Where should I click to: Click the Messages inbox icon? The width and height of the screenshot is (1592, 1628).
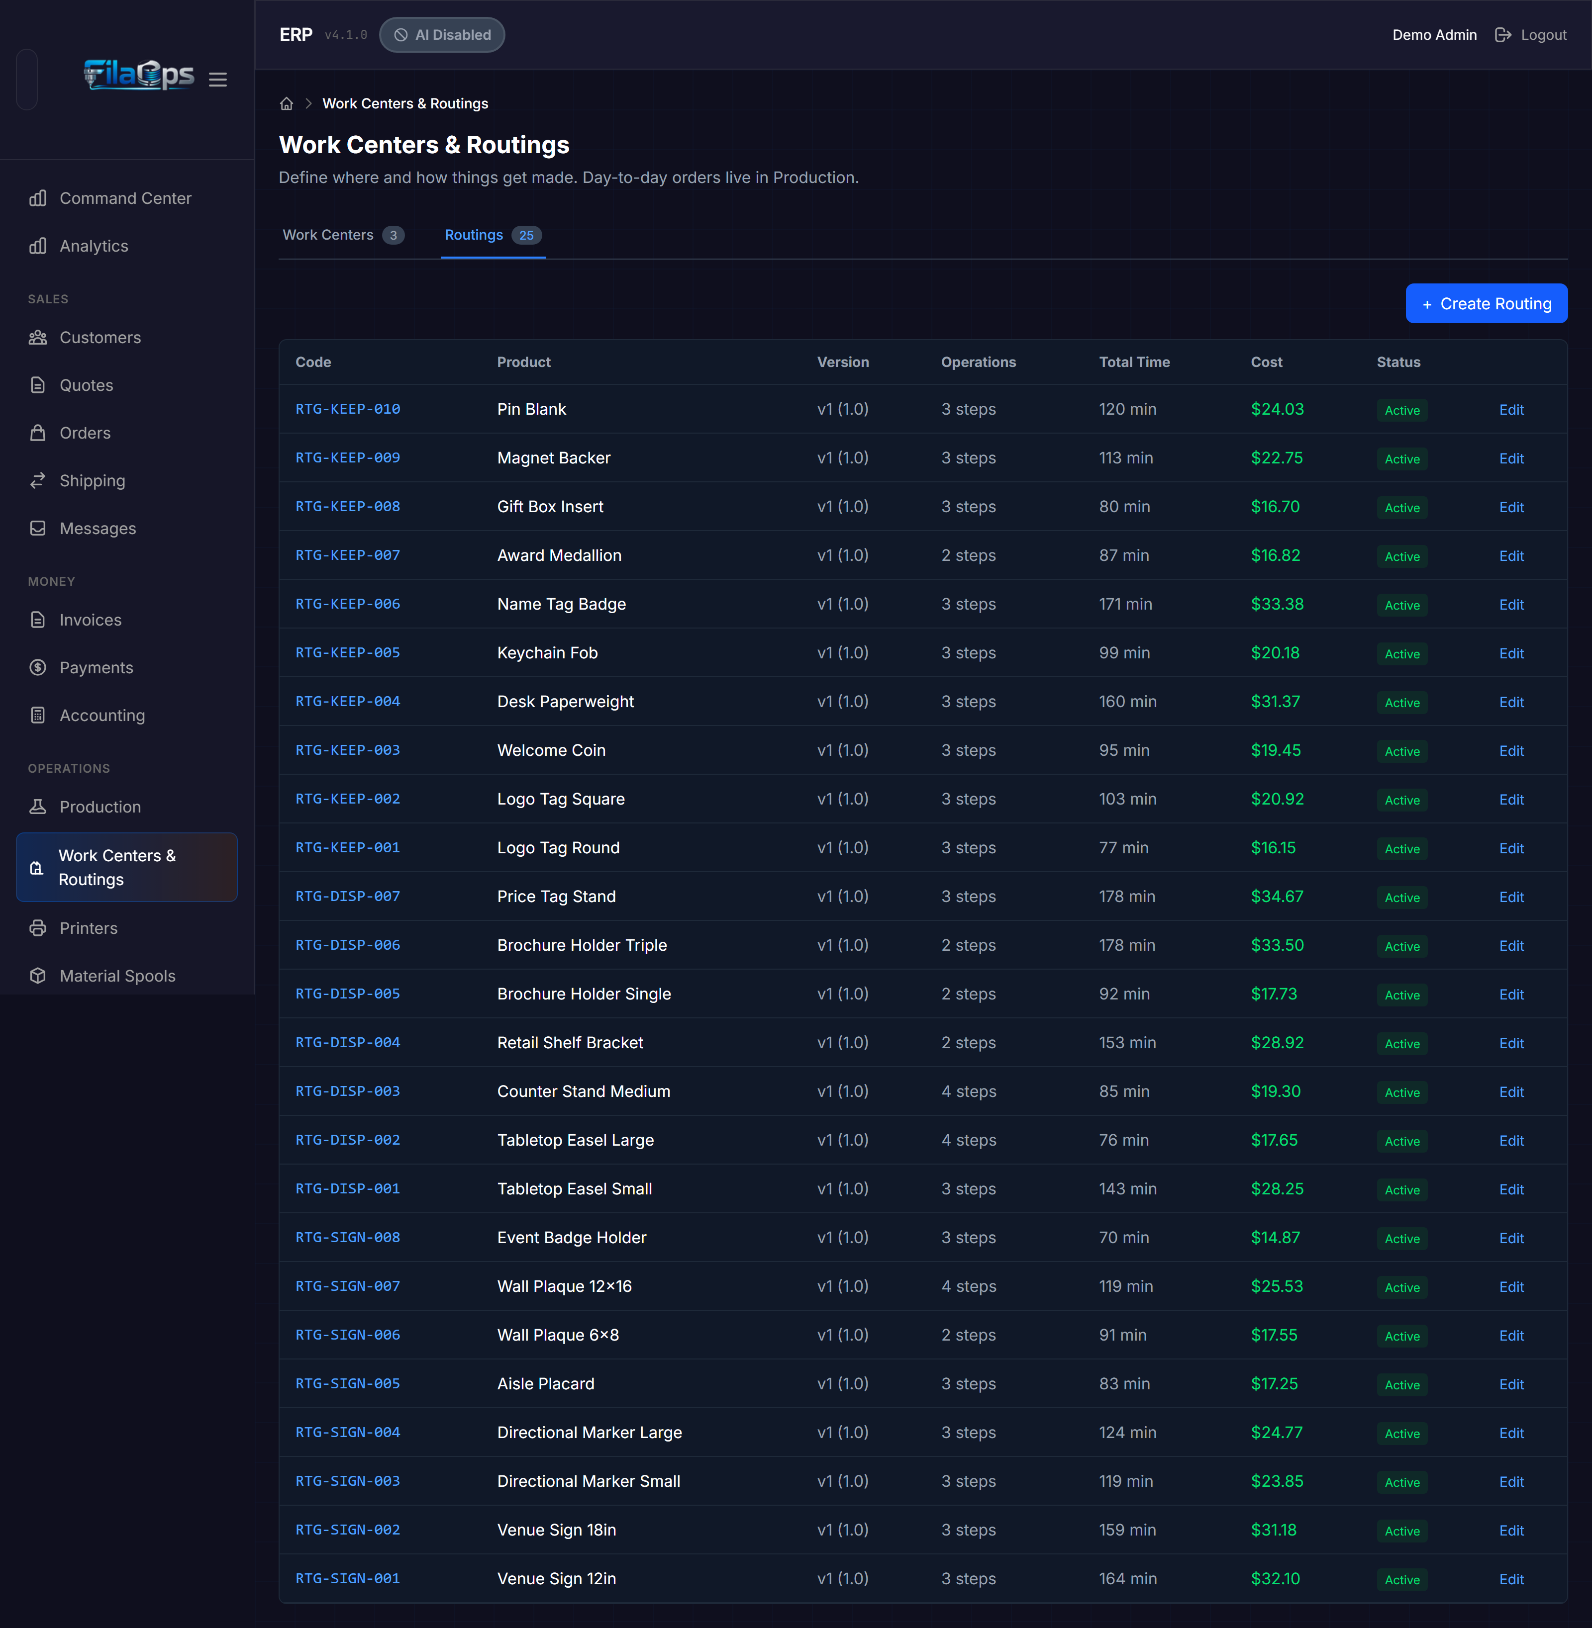click(x=38, y=528)
